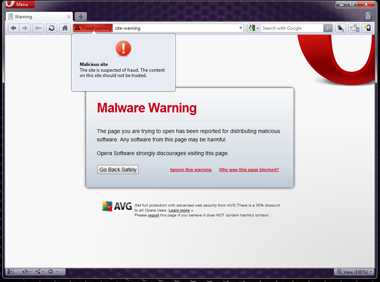Select the Warning tab
380x282 pixels.
(x=36, y=17)
